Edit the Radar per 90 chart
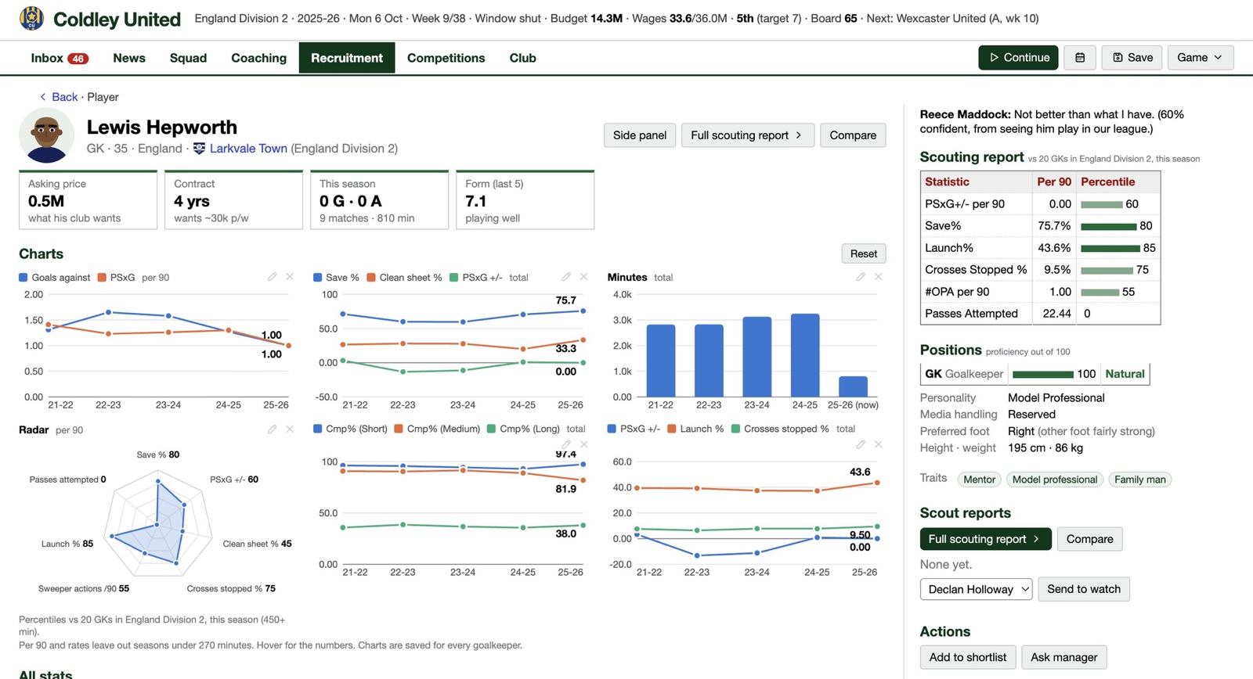Image resolution: width=1253 pixels, height=679 pixels. (272, 429)
